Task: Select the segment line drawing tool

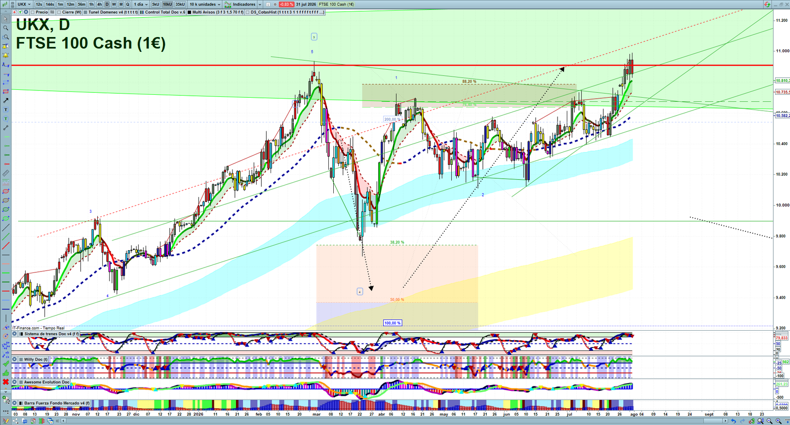Action: click(x=6, y=128)
